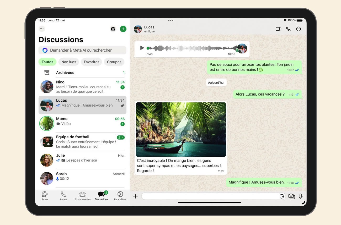Viewport: 341px width, 225px height.
Task: Open the chat with Sarah
Action: (82, 178)
